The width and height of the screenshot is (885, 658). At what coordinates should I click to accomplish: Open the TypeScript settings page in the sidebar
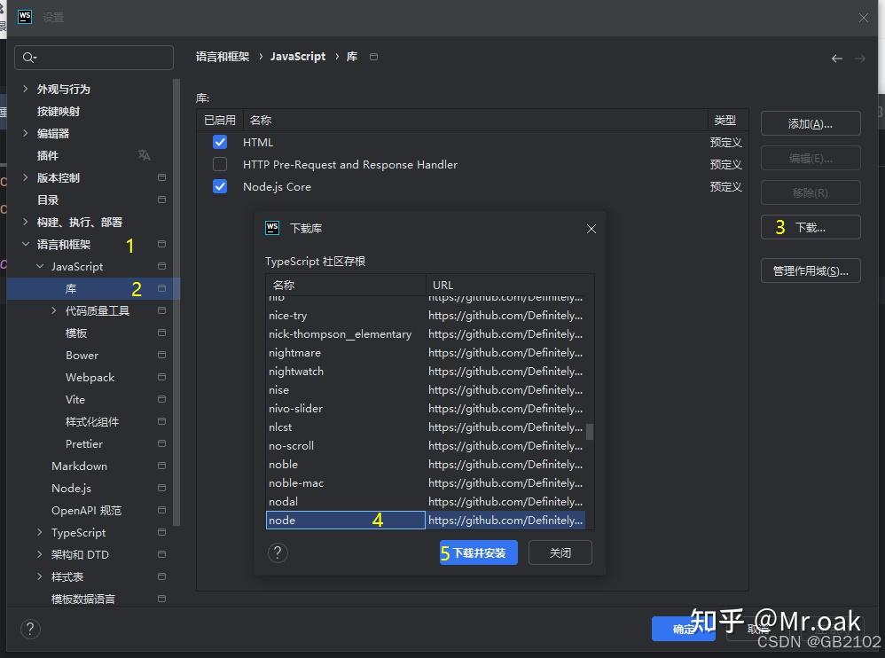(x=77, y=532)
